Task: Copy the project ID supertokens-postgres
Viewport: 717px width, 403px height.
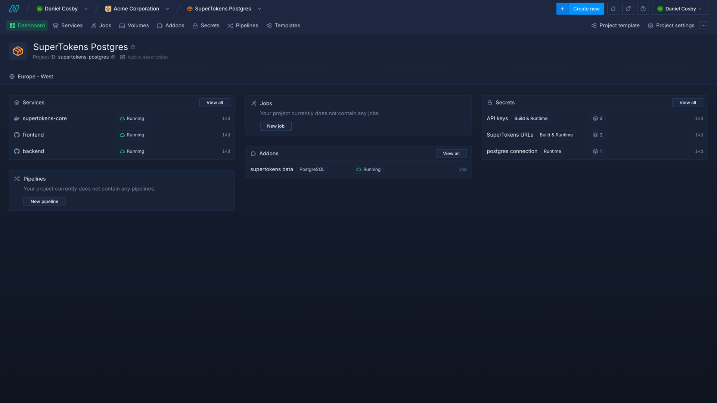Action: (x=112, y=57)
